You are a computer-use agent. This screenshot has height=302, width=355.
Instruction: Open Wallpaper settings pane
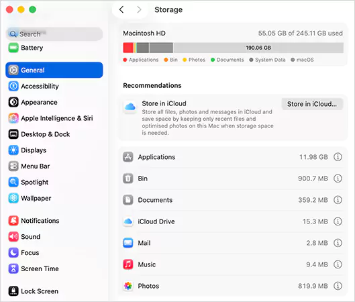point(54,198)
